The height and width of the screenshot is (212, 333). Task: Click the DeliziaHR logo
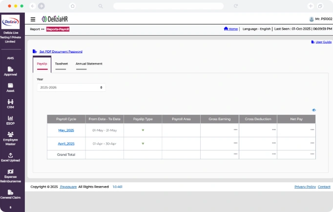click(x=55, y=19)
